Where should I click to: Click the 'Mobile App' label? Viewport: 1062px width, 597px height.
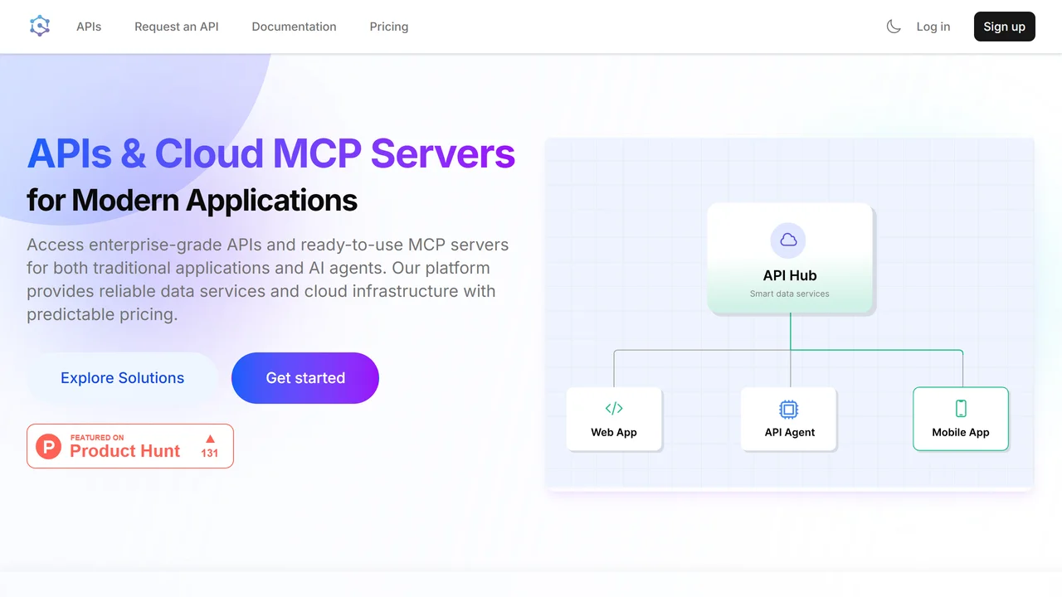[961, 432]
